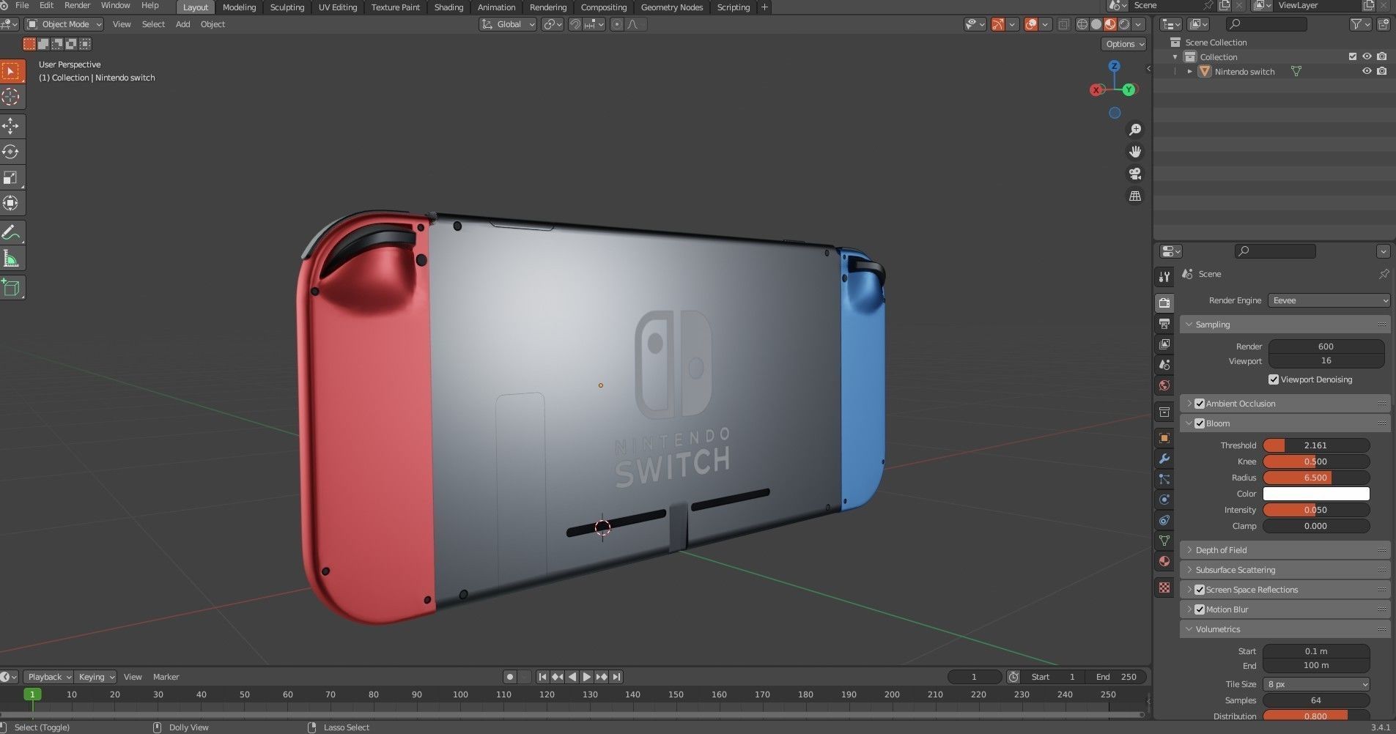Open the World properties tab
The image size is (1396, 734).
(1164, 385)
